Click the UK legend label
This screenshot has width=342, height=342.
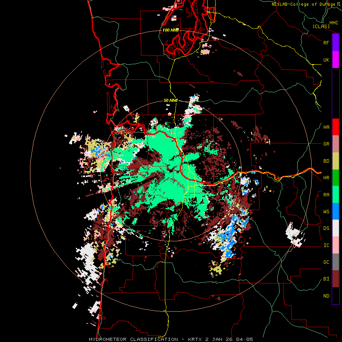click(x=326, y=60)
